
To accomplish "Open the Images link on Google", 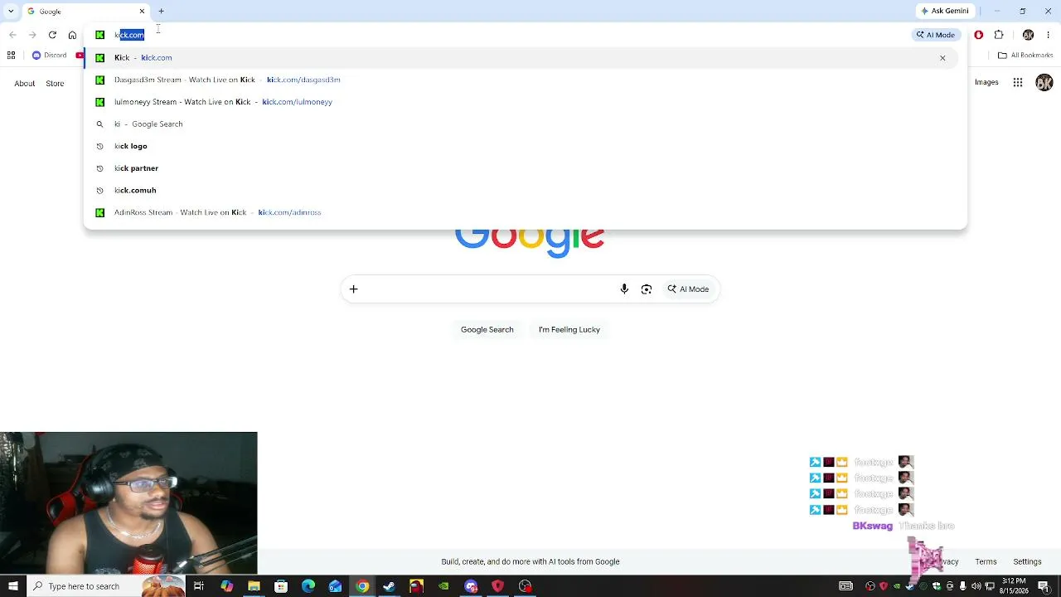I will (986, 82).
